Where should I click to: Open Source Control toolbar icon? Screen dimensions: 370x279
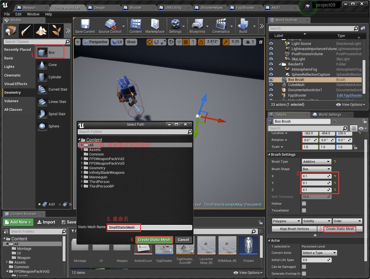coord(110,26)
